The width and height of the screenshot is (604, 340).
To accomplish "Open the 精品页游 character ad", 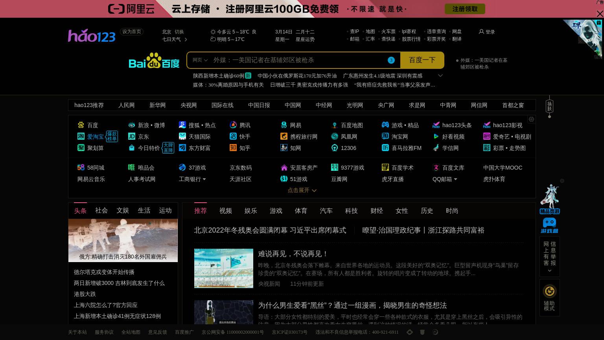I will 550,199.
